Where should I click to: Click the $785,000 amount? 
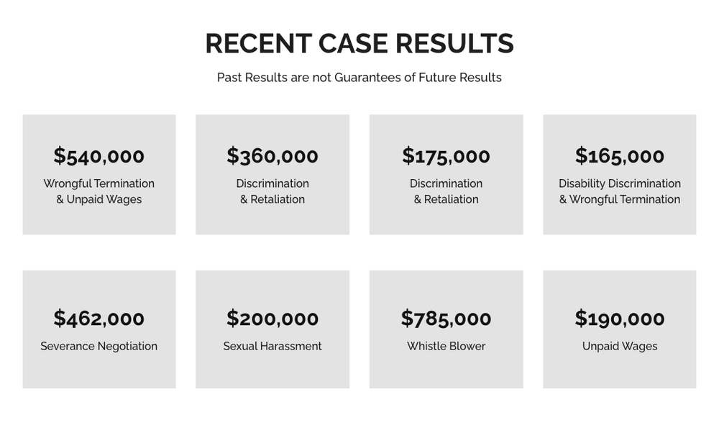446,318
